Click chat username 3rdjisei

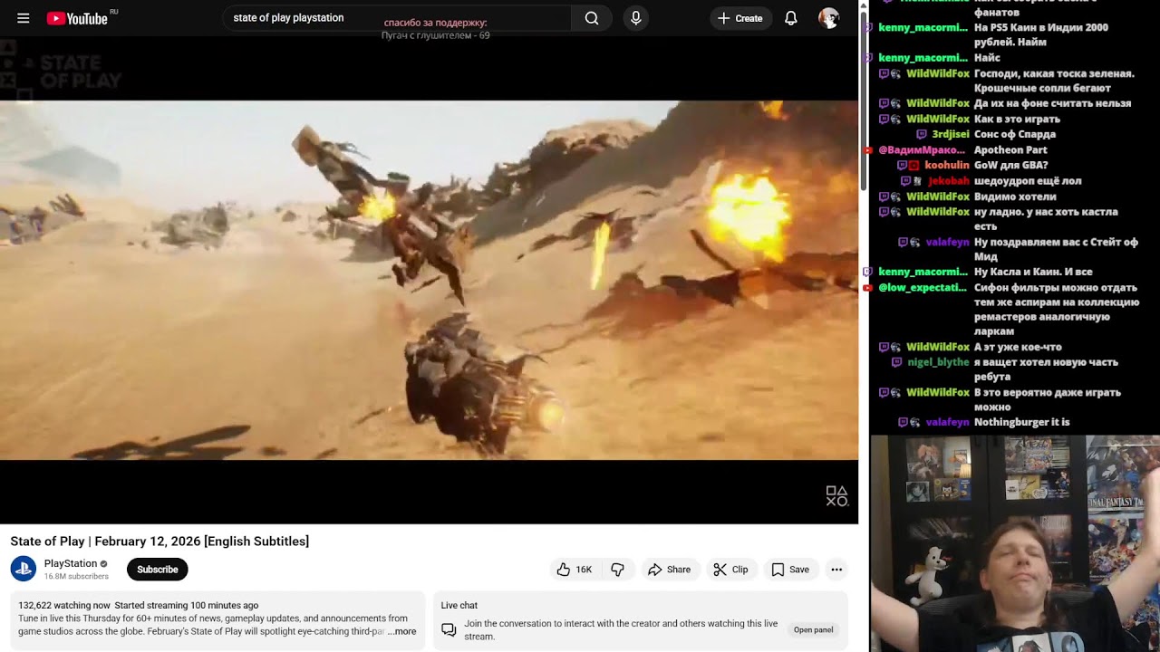coord(949,134)
